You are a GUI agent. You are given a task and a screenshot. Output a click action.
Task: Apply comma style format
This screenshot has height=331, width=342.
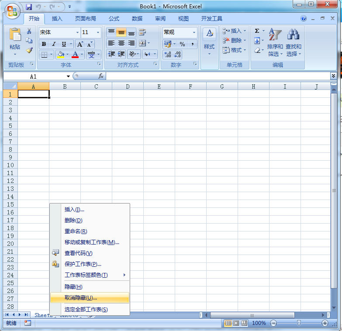pyautogui.click(x=192, y=44)
